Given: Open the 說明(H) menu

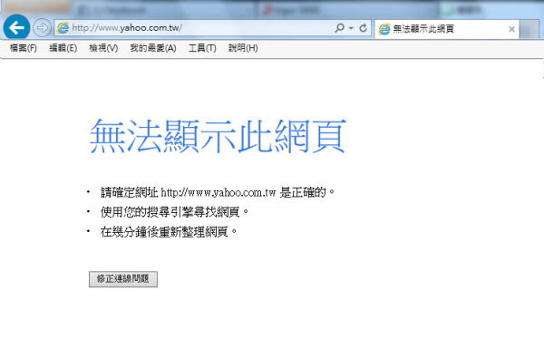Looking at the screenshot, I should (243, 48).
